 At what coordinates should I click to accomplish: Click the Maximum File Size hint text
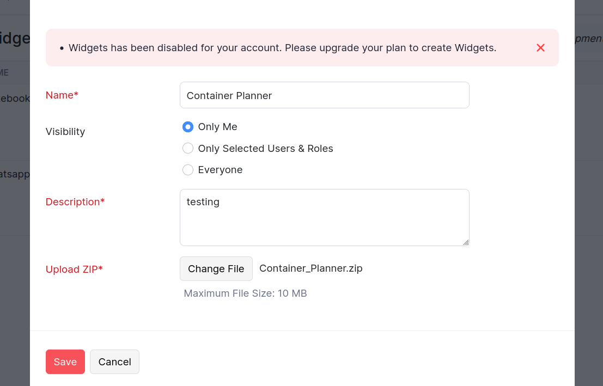245,293
